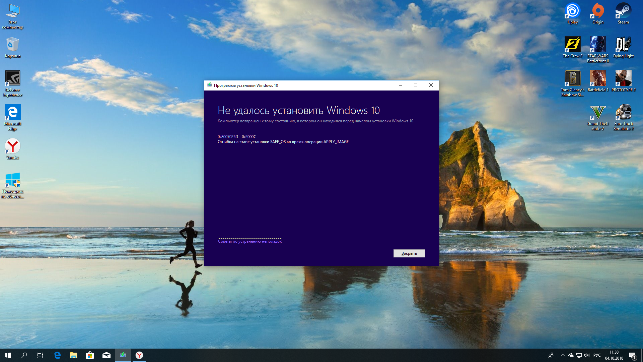Select STAR WARS Battlefront II shortcut
643x362 pixels.
pos(598,50)
